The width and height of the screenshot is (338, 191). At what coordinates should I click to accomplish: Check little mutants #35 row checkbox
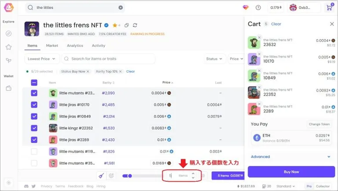(x=34, y=163)
